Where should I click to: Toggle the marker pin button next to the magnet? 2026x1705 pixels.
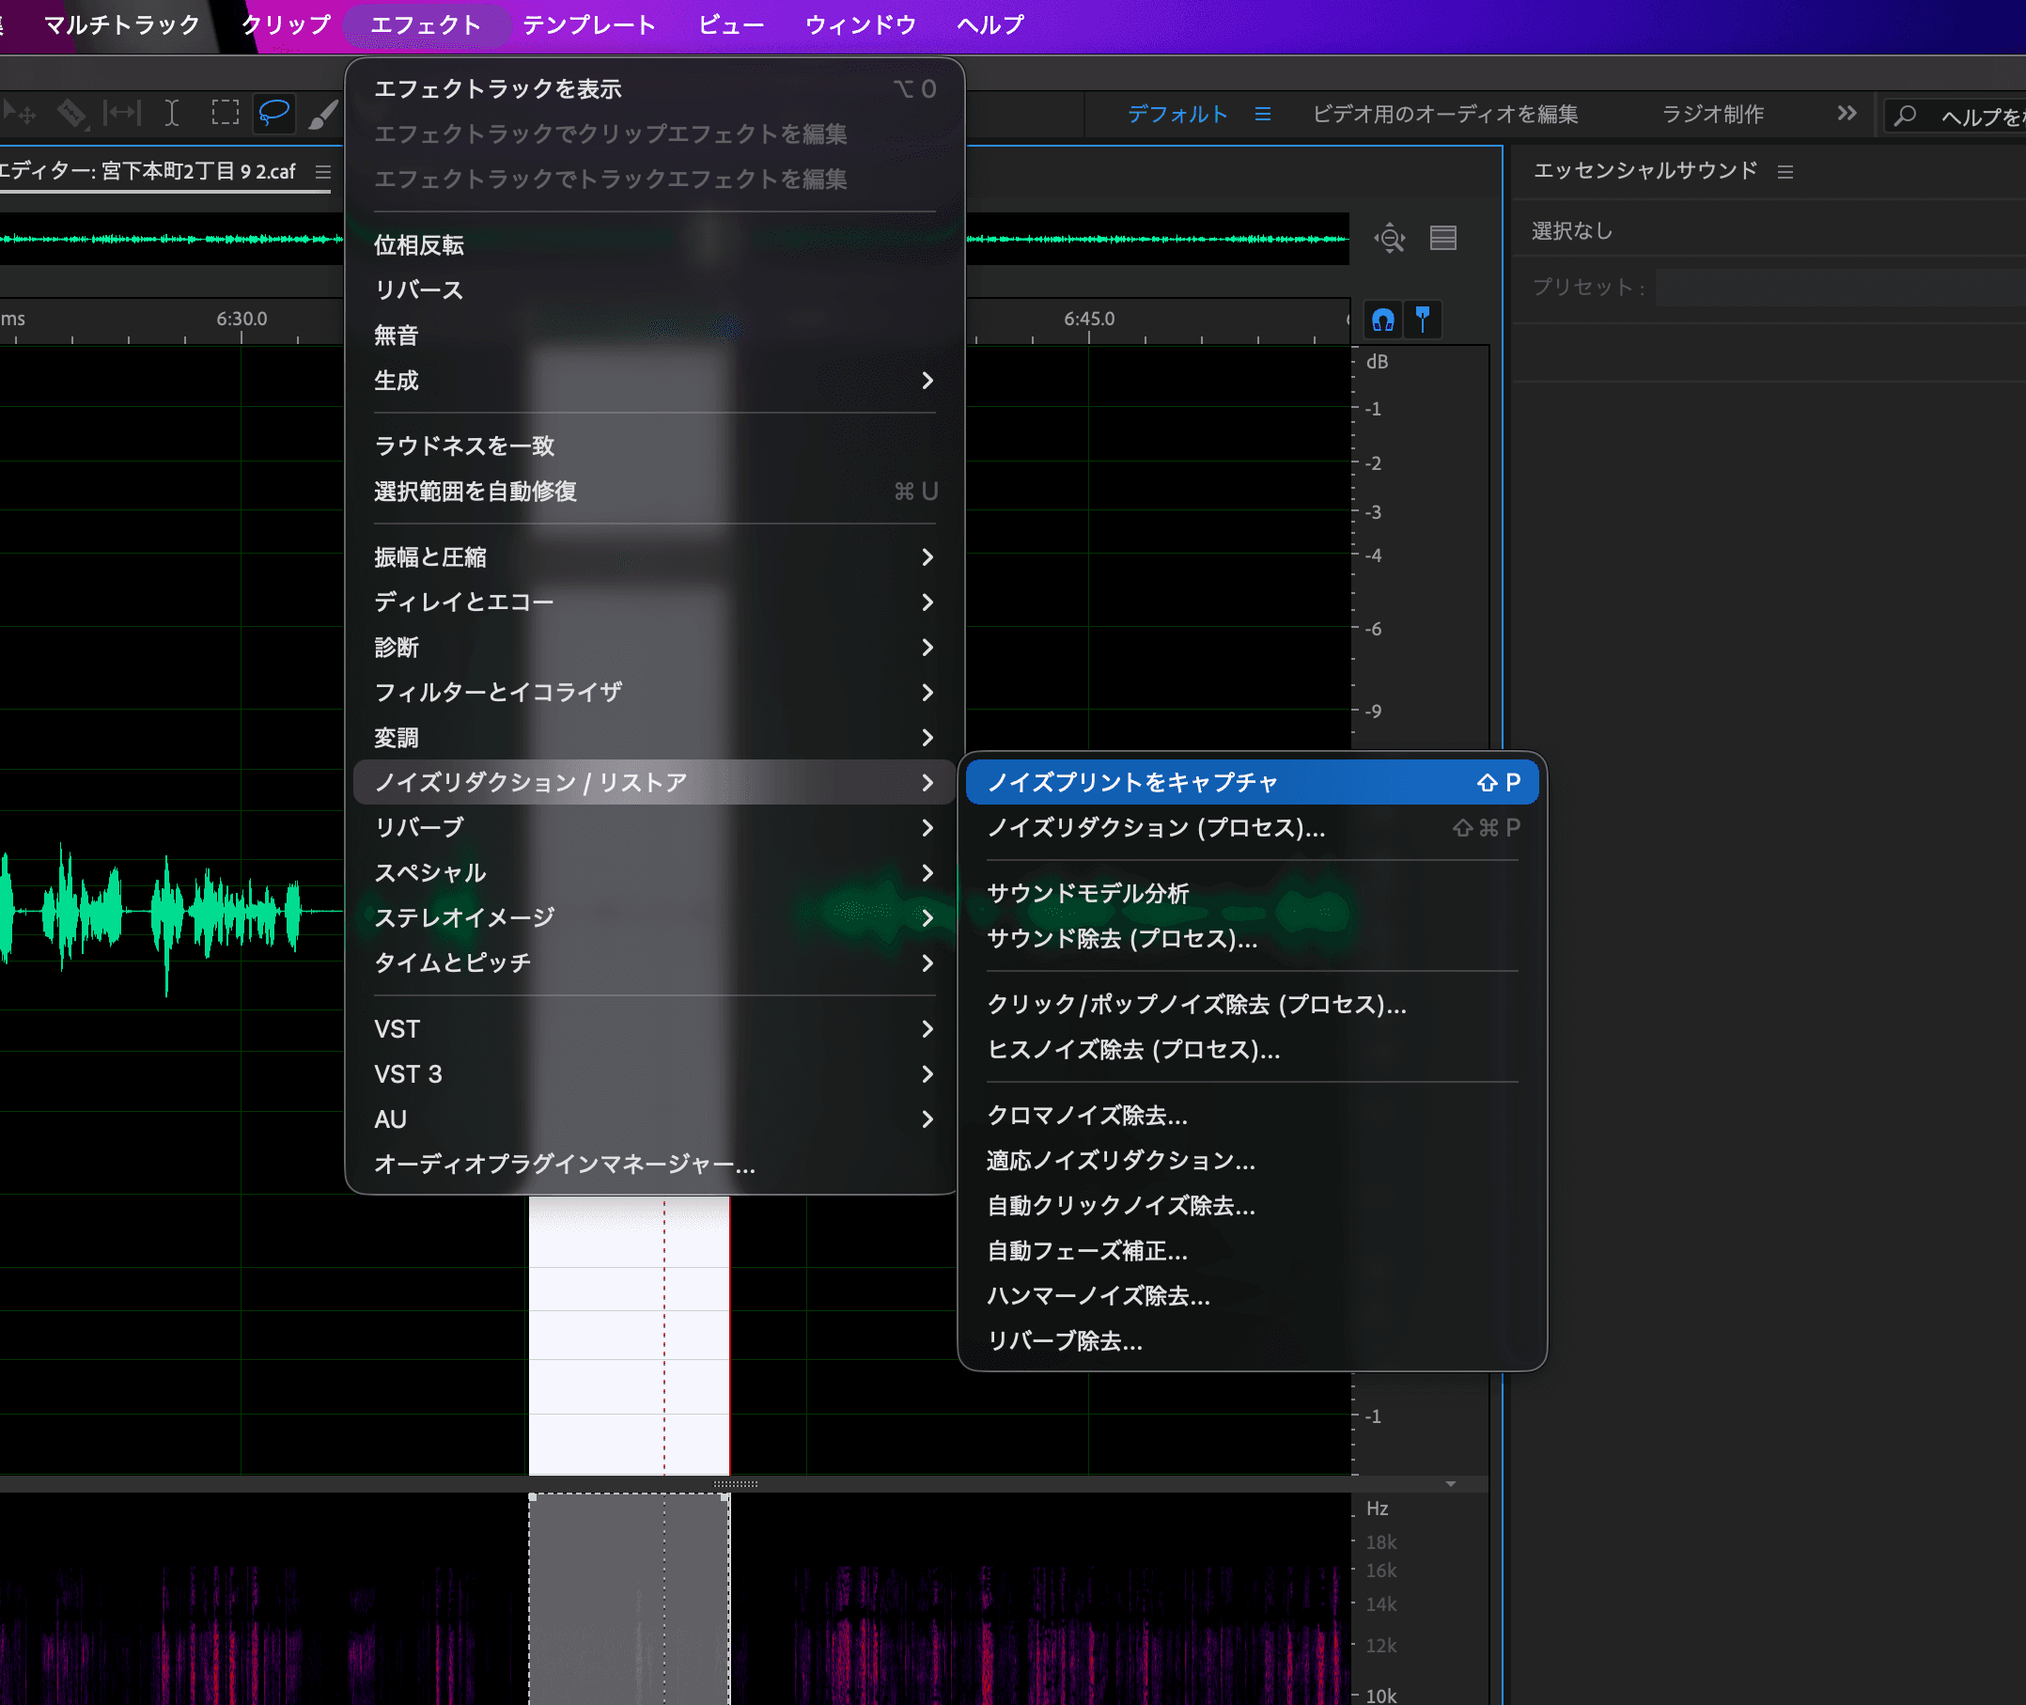(x=1423, y=319)
